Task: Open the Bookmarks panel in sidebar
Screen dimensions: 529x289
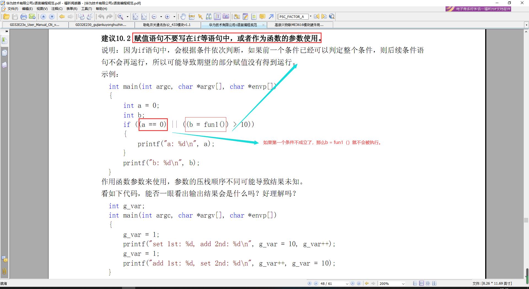Action: pyautogui.click(x=4, y=40)
